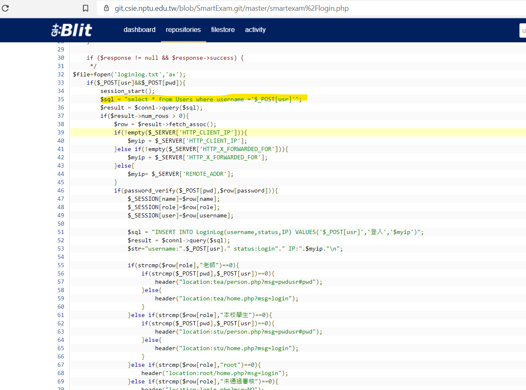Click the $str="username:" log string line
Viewport: 526px width, 390px height.
[x=235, y=249]
